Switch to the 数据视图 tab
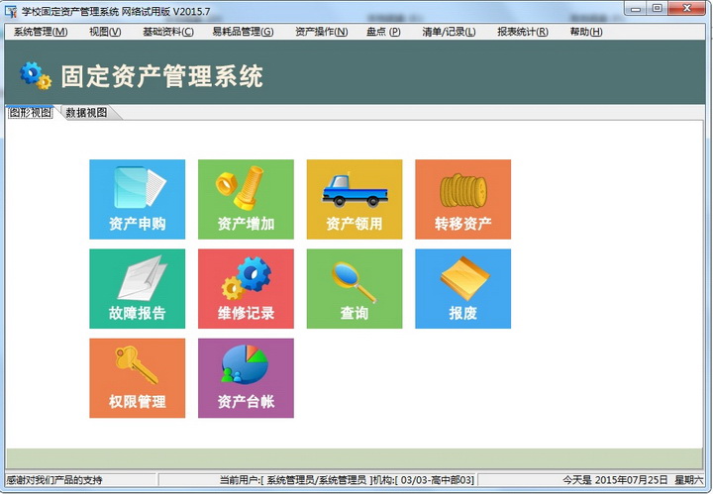 [x=86, y=113]
